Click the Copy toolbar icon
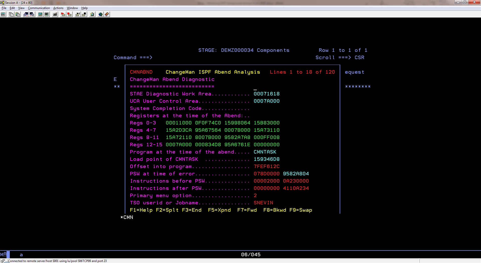The width and height of the screenshot is (481, 263). pos(11,14)
